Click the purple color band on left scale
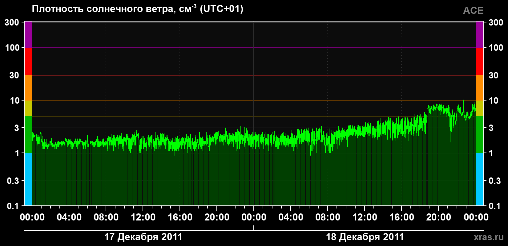508x246 pixels. [28, 34]
